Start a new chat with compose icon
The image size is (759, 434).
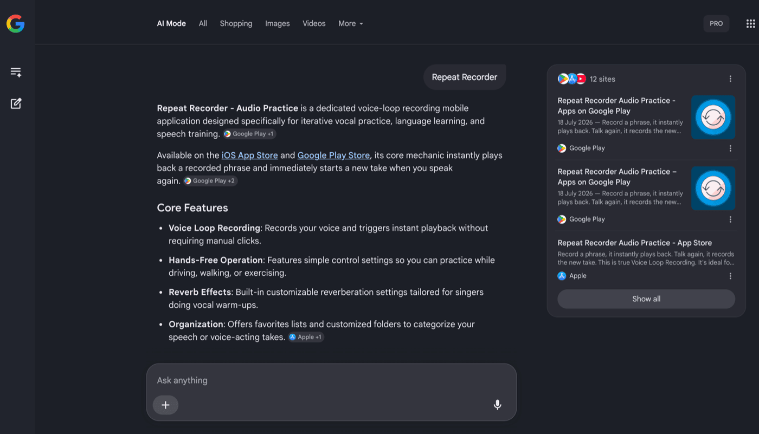pos(16,103)
